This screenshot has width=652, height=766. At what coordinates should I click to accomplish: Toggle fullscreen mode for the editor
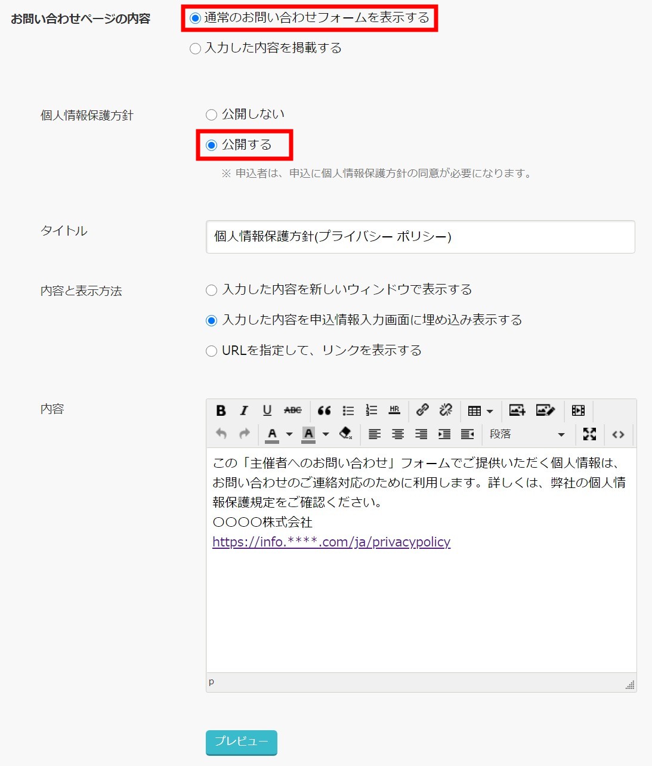(x=589, y=434)
